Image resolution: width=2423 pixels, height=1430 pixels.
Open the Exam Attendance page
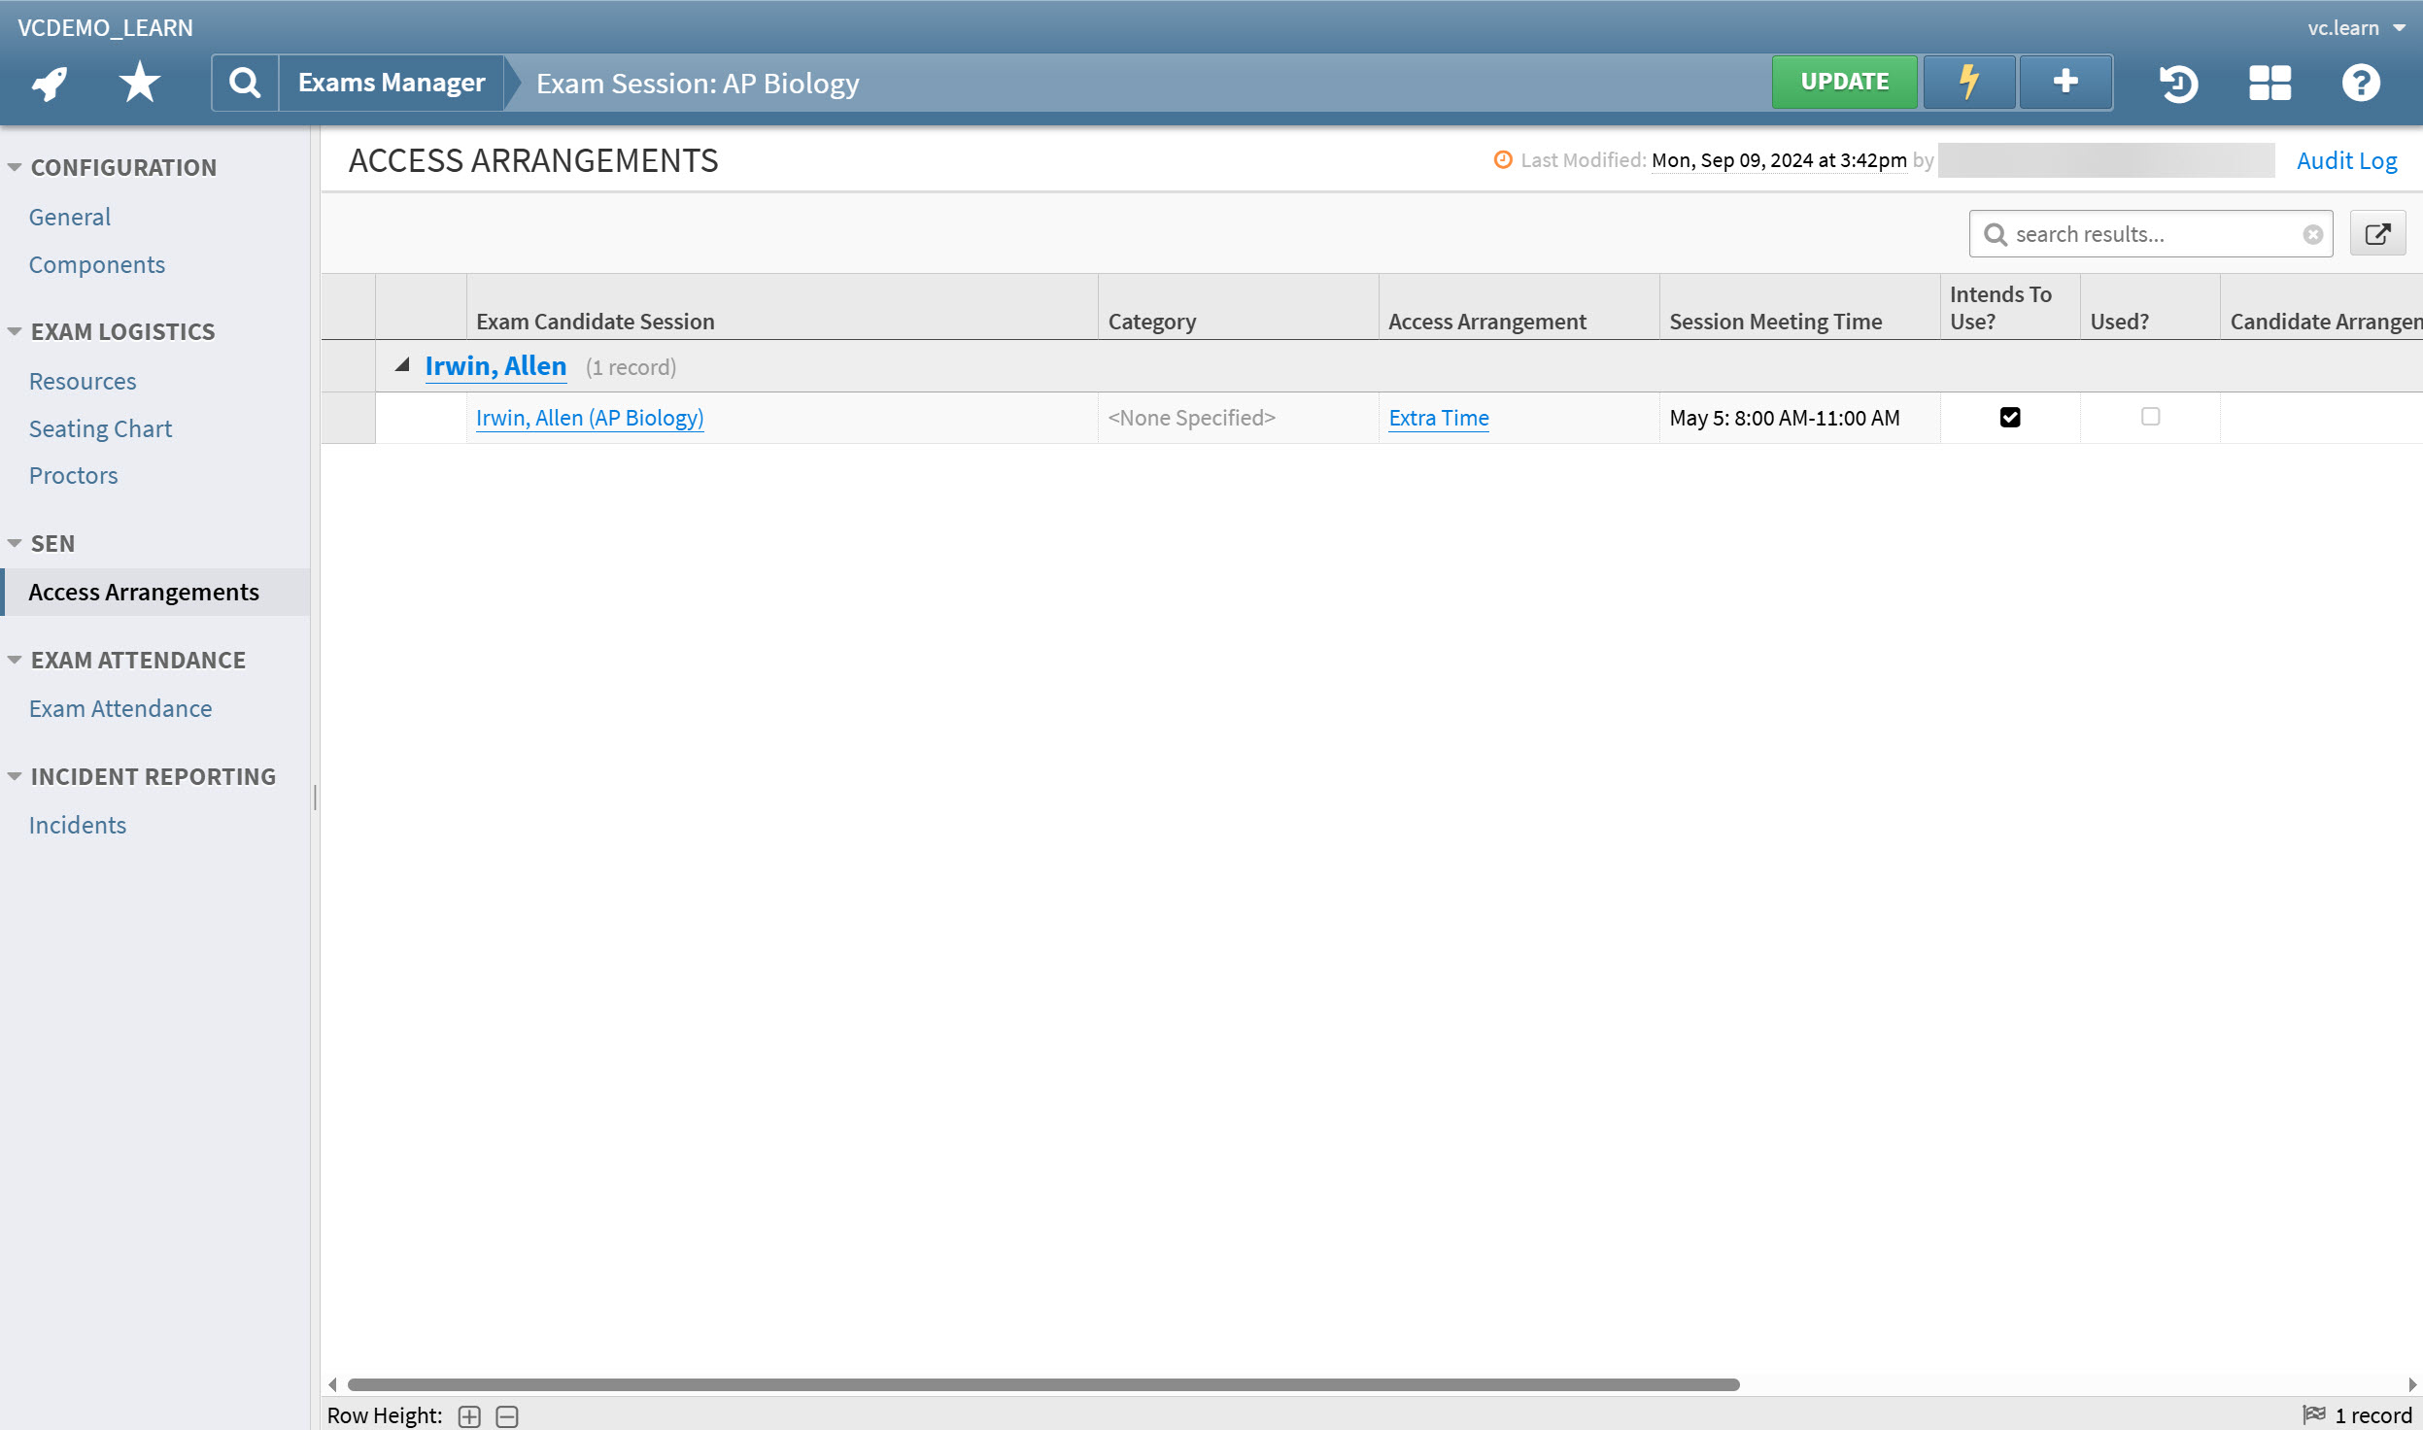pos(120,708)
